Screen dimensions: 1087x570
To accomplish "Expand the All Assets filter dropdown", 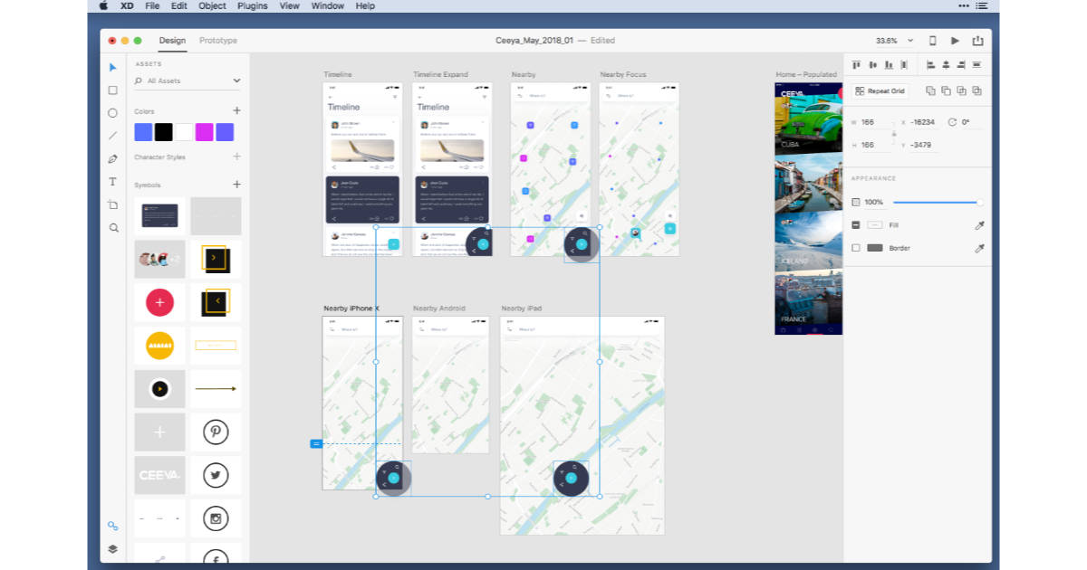I will (x=236, y=81).
